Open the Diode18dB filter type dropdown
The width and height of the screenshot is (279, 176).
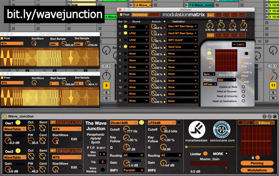[x=124, y=122]
